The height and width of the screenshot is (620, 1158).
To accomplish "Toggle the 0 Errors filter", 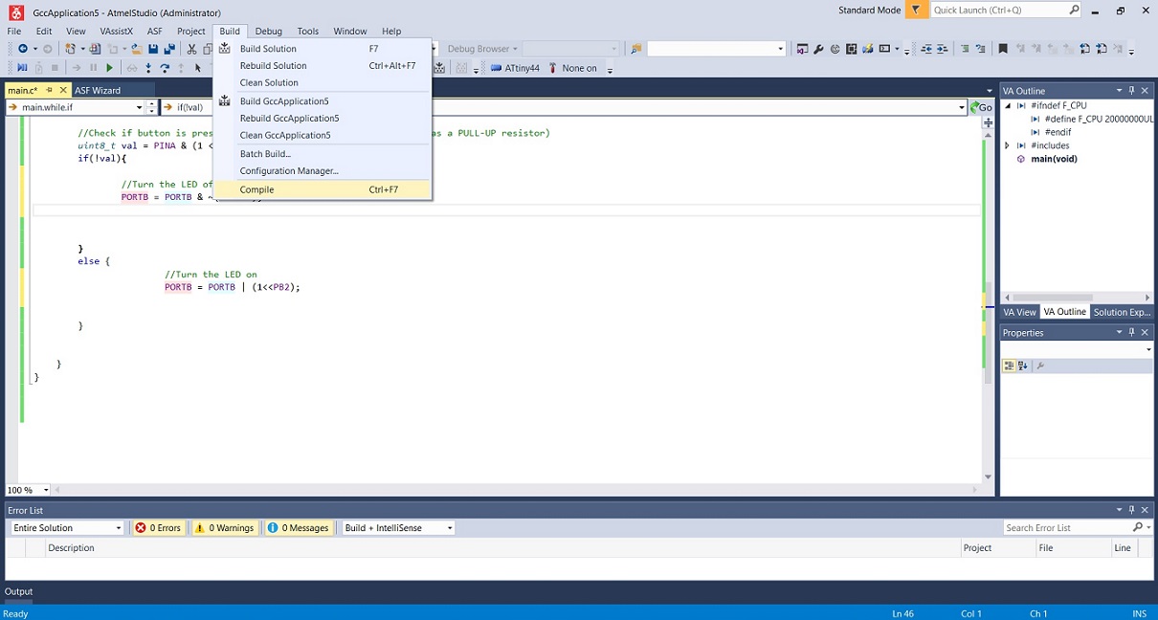I will (158, 528).
